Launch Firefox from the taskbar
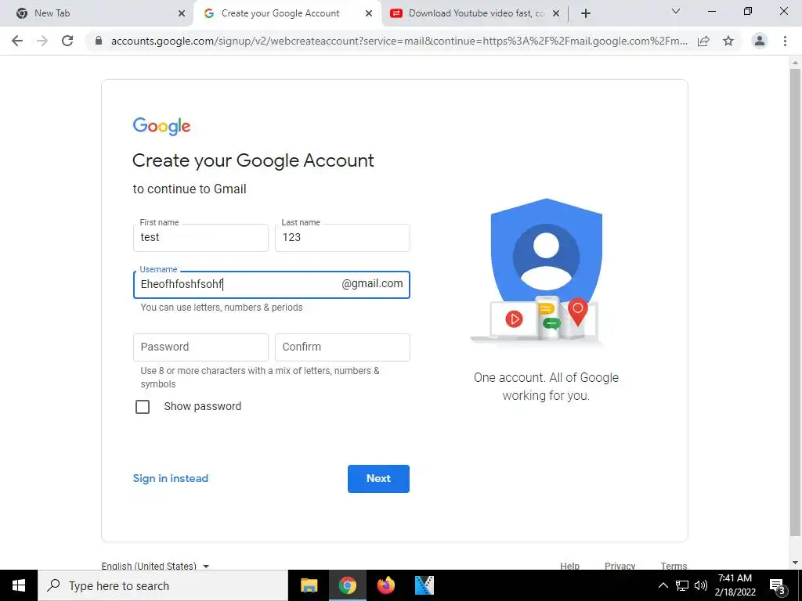802x601 pixels. coord(385,585)
